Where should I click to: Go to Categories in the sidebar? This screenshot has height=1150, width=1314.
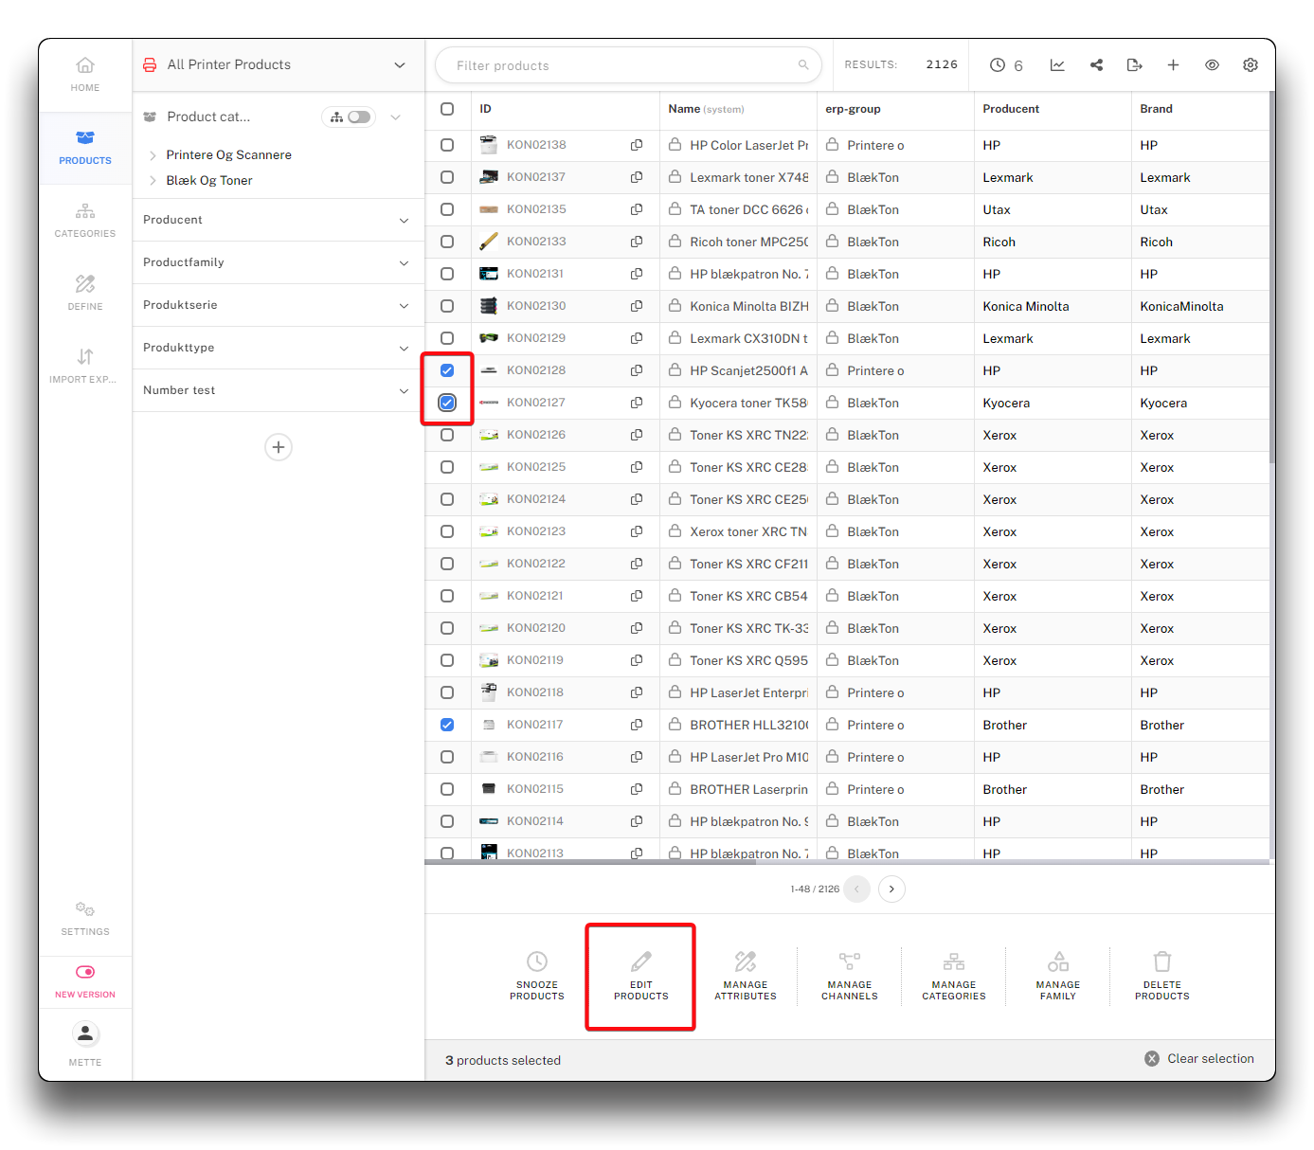tap(85, 220)
